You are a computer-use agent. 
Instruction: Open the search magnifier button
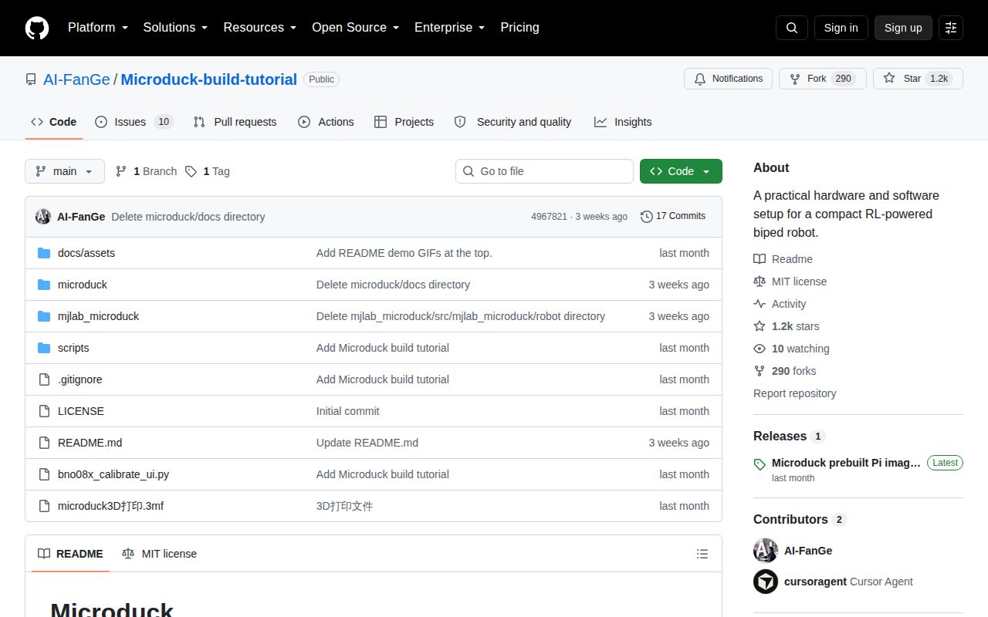[792, 28]
